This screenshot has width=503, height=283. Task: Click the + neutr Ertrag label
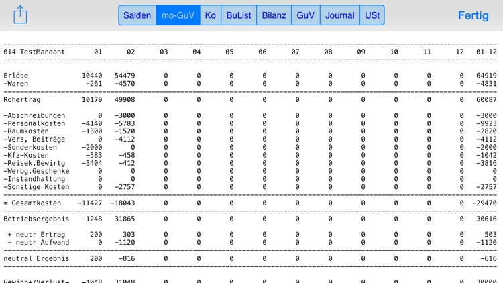pos(37,235)
